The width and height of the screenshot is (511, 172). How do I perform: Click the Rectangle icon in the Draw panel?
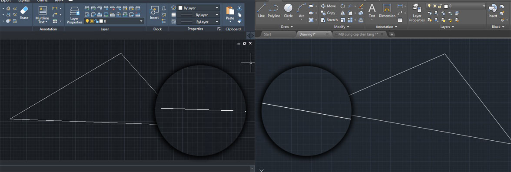pos(311,6)
